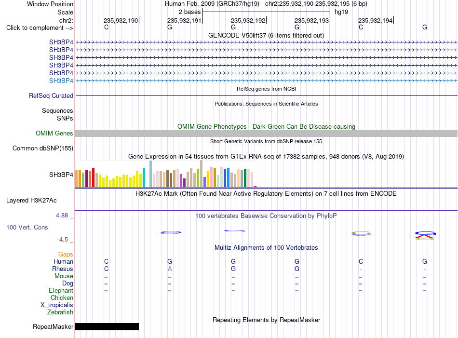This screenshot has width=458, height=338.
Task: Click the gray OMIM Genes bar
Action: [266, 133]
